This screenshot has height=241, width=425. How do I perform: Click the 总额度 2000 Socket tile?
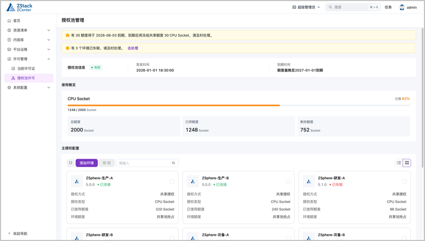click(124, 126)
